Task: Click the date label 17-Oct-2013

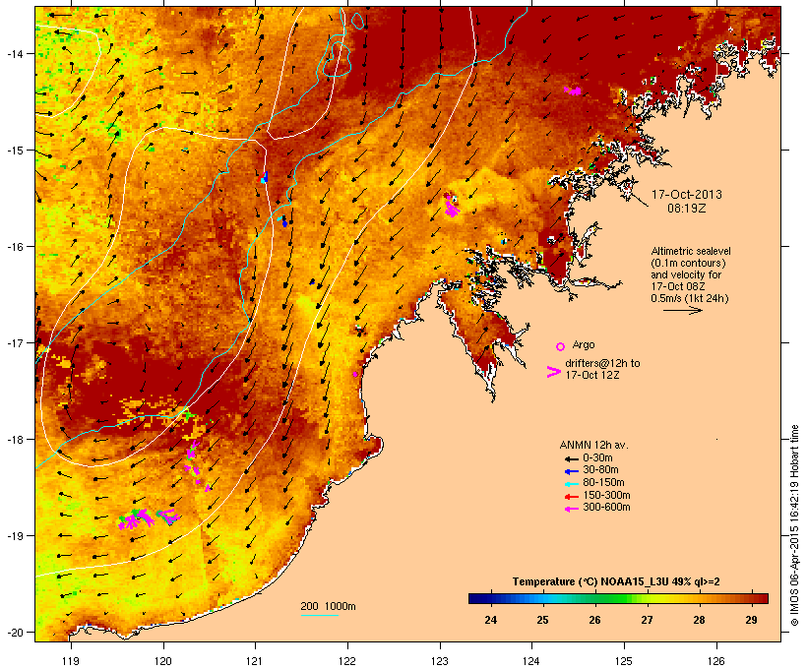Action: 687,195
